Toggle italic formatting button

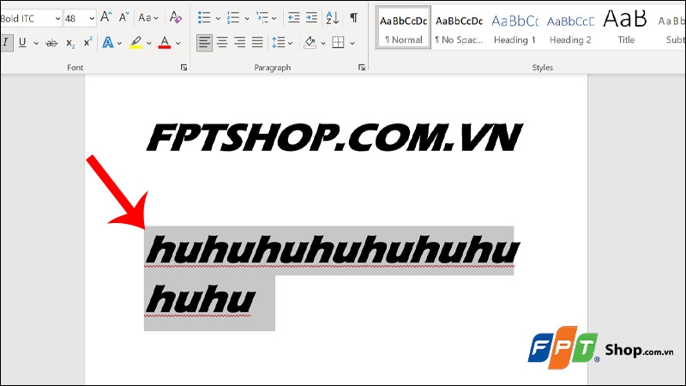pos(6,42)
